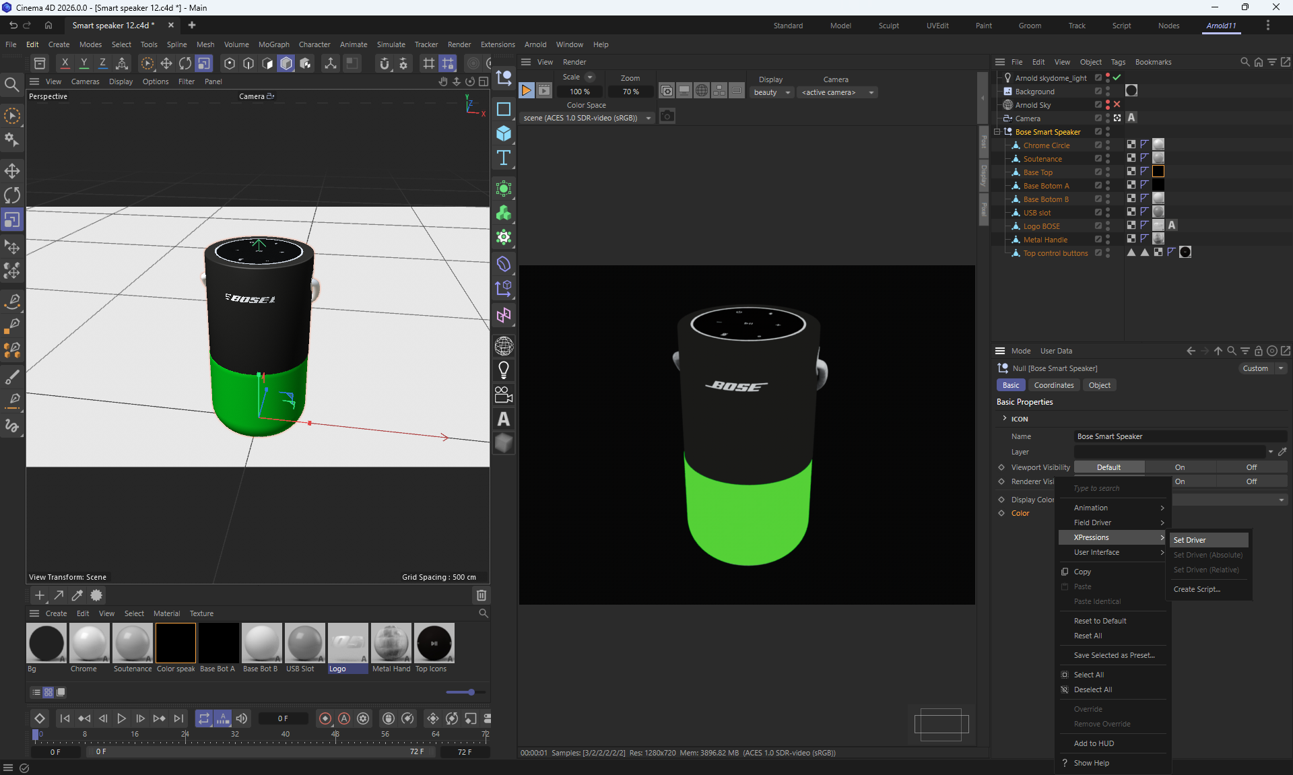Image resolution: width=1293 pixels, height=775 pixels.
Task: Click Reset to Default in context menu
Action: click(x=1100, y=621)
